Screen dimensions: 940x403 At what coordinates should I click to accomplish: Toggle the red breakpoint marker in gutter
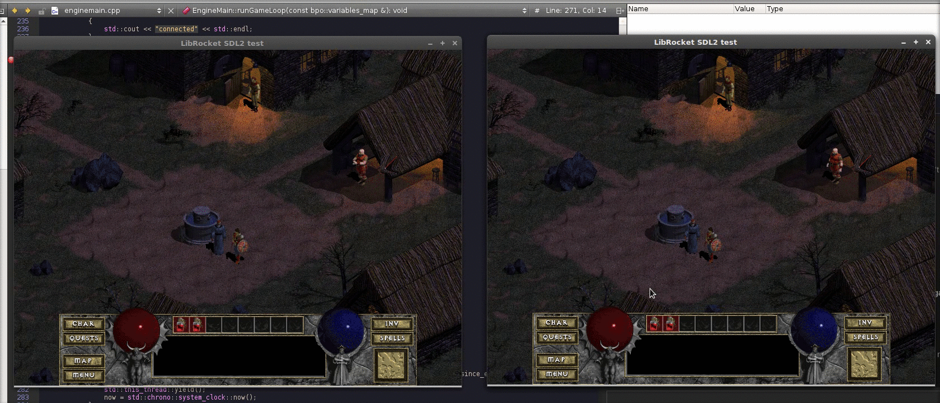tap(10, 59)
